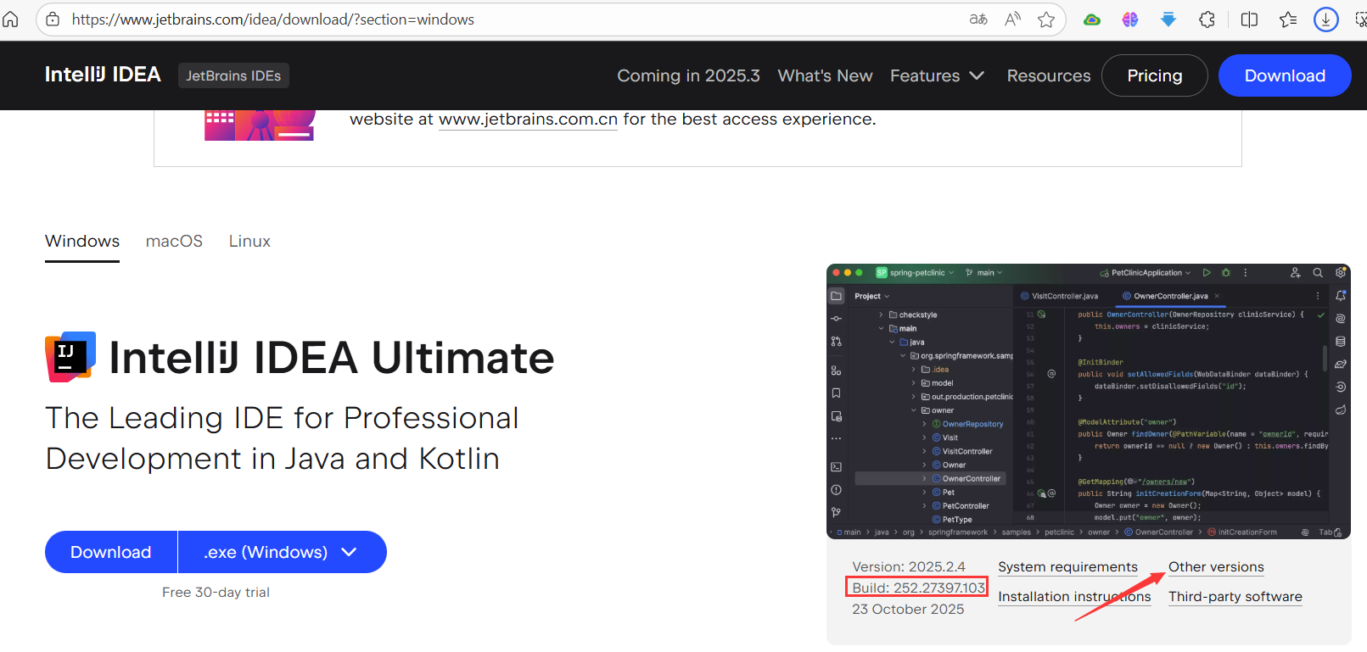Open Coming in 2025.3 page

pyautogui.click(x=688, y=75)
